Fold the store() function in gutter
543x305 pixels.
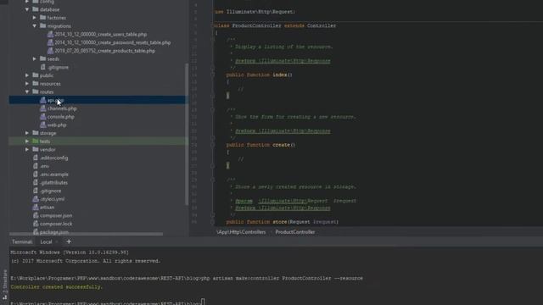click(212, 222)
